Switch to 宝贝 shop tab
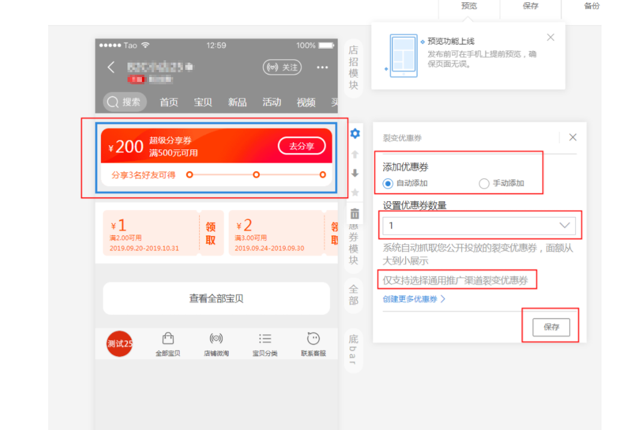622x430 pixels. pyautogui.click(x=203, y=102)
